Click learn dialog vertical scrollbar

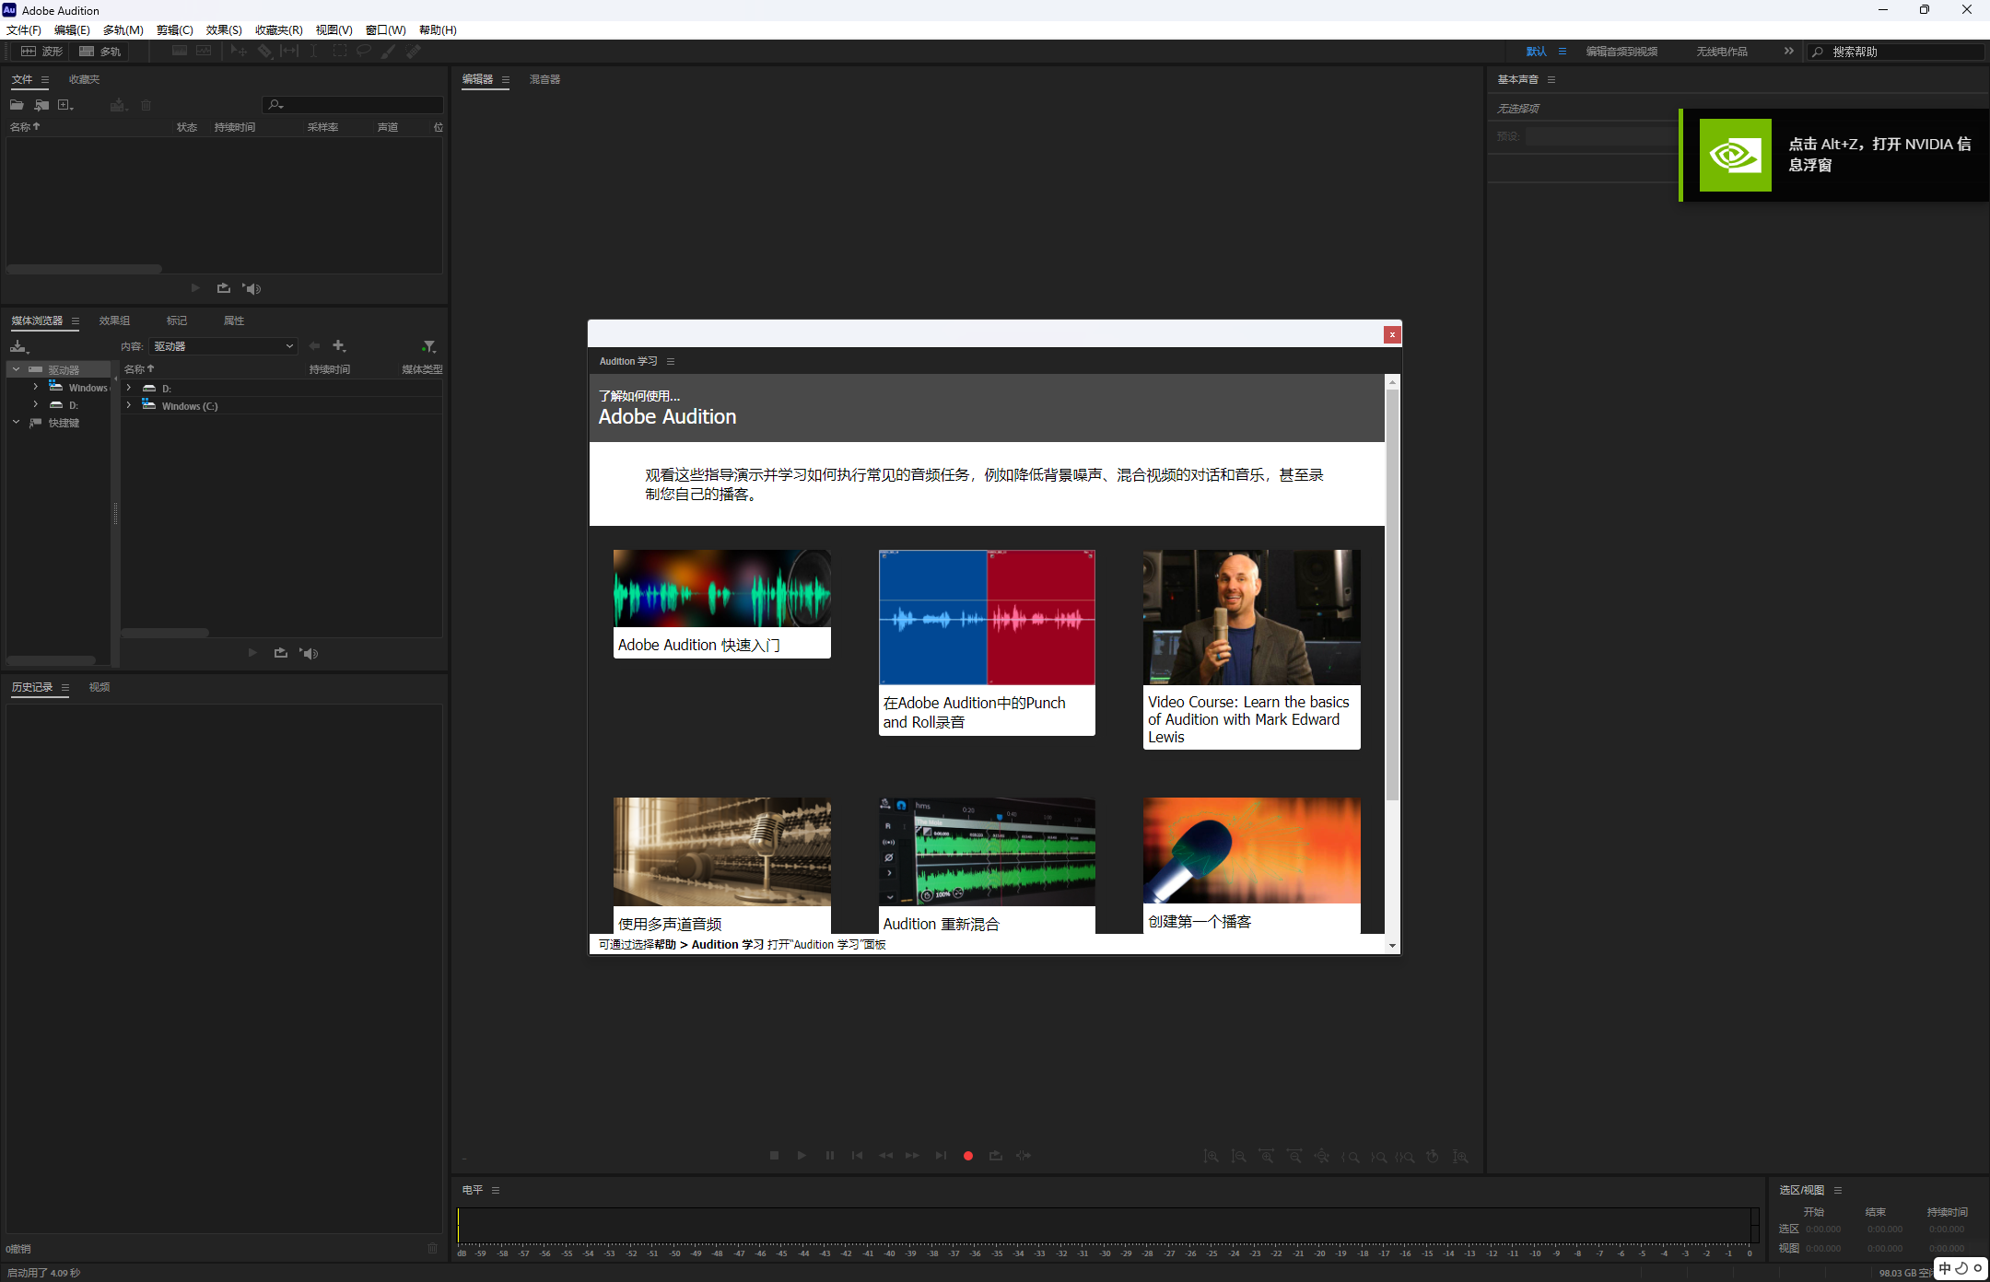(1392, 594)
